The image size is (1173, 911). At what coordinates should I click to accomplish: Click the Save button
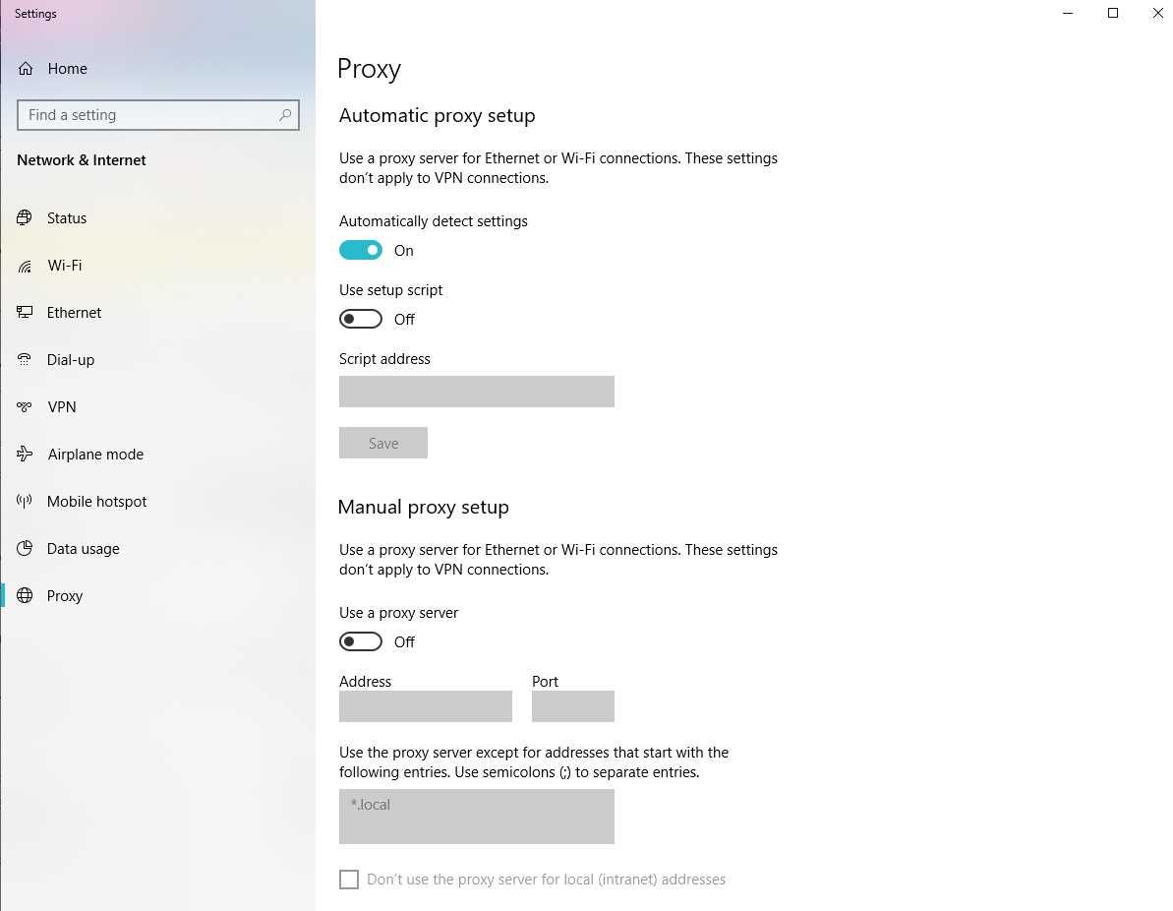coord(383,443)
